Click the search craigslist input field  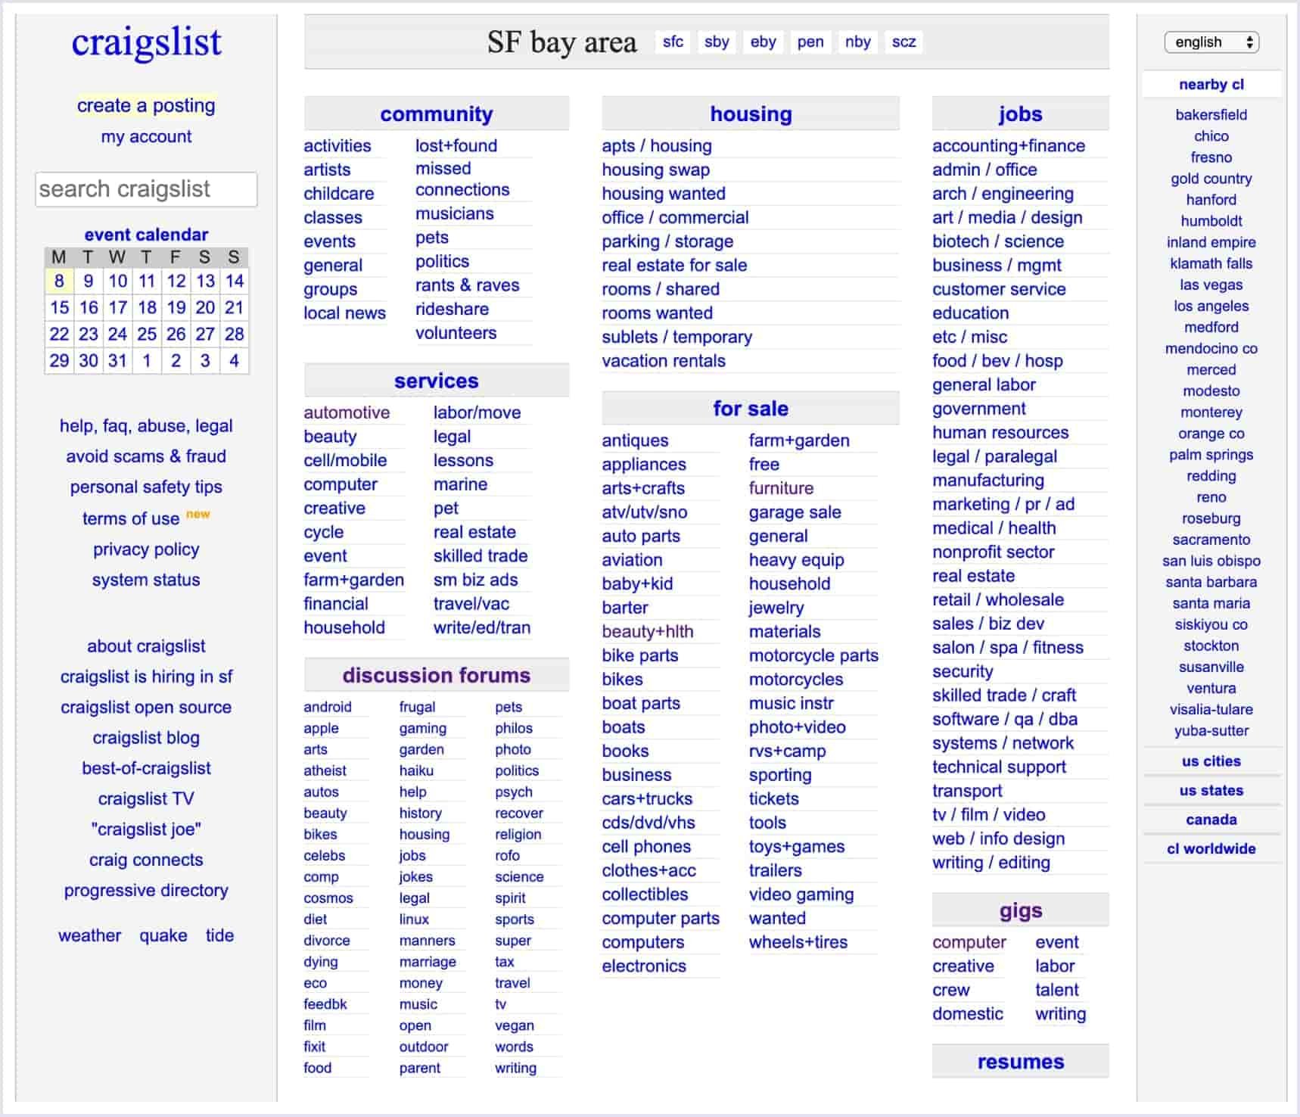pyautogui.click(x=145, y=189)
